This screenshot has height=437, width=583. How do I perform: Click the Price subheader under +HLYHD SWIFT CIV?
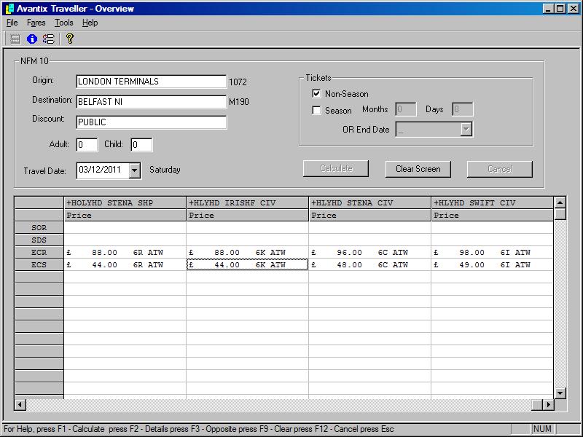click(493, 215)
